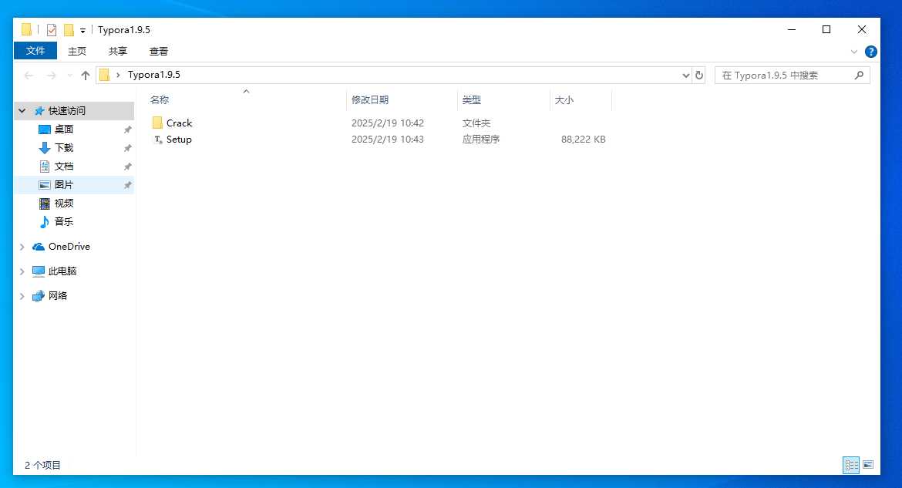Click the 应用程序 type cell
902x488 pixels.
point(481,140)
